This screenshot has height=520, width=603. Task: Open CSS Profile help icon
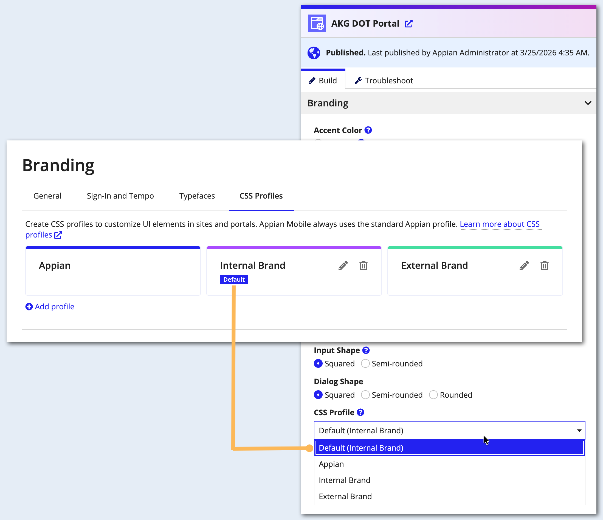360,412
